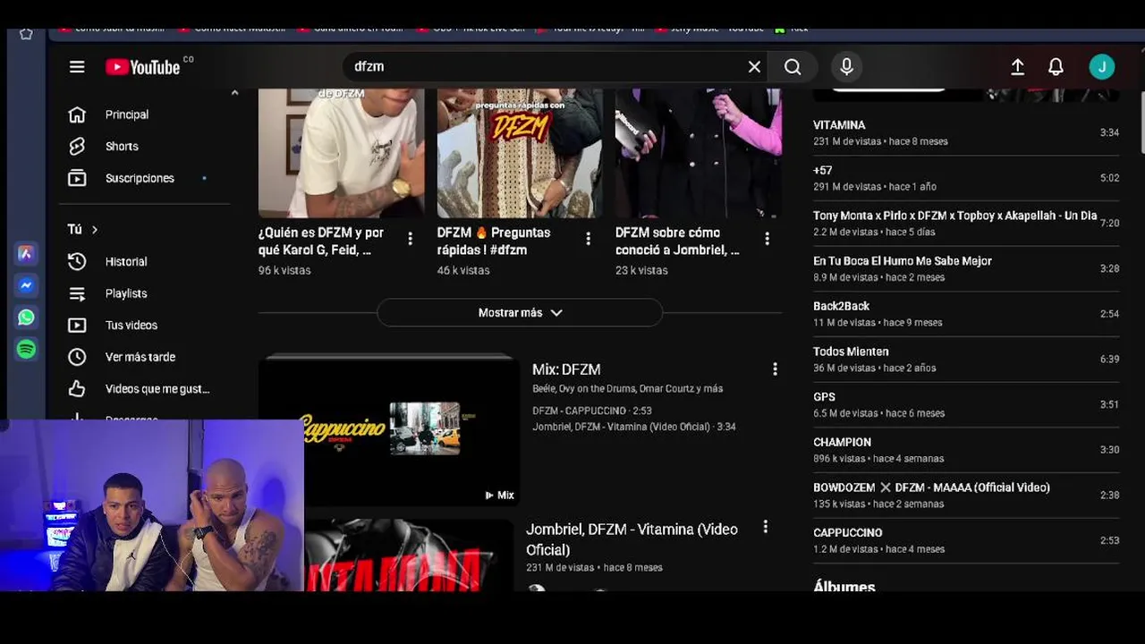Viewport: 1145px width, 644px height.
Task: Click the Shorts icon in sidebar
Action: pos(77,147)
